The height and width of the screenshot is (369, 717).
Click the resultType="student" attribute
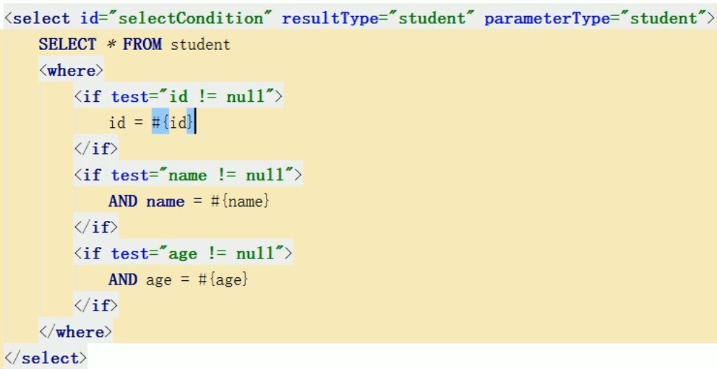coord(379,19)
